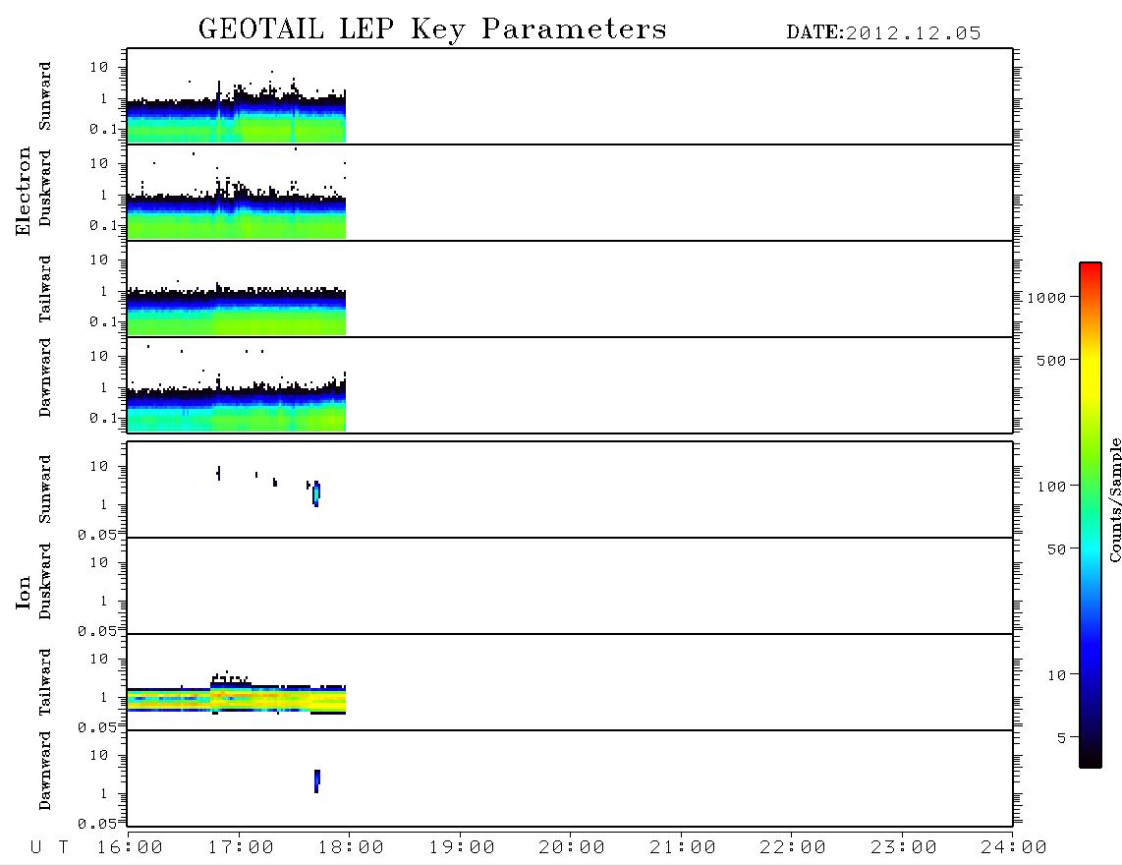The height and width of the screenshot is (865, 1122).
Task: Click the cyan ion burst in Ion Sunward panel
Action: (x=316, y=493)
